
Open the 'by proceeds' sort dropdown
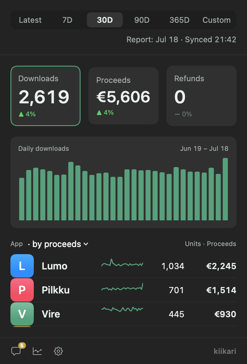[60, 244]
